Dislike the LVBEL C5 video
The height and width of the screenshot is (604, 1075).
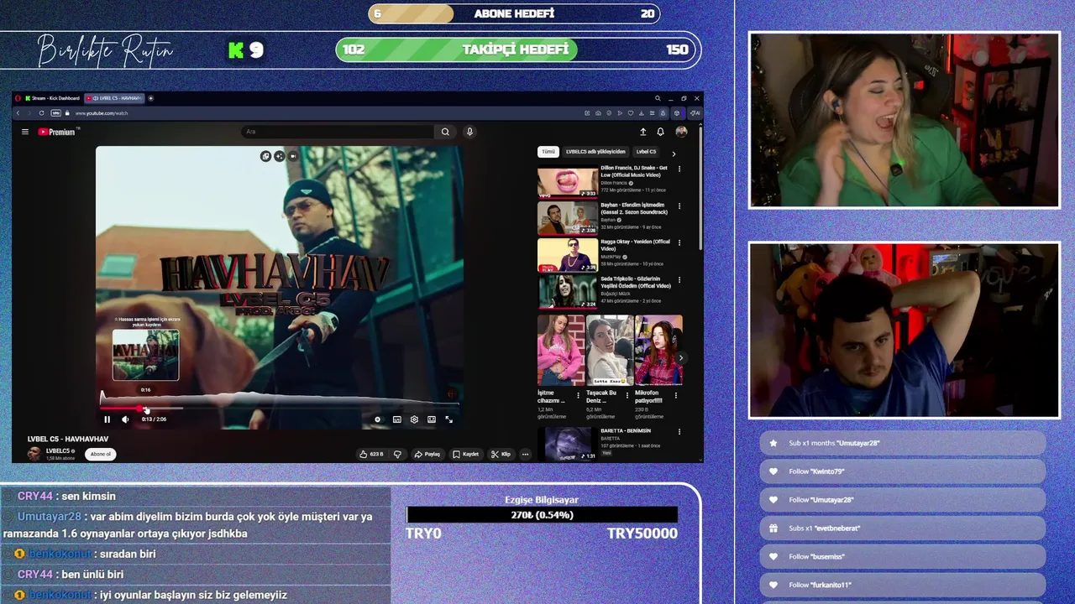tap(397, 454)
